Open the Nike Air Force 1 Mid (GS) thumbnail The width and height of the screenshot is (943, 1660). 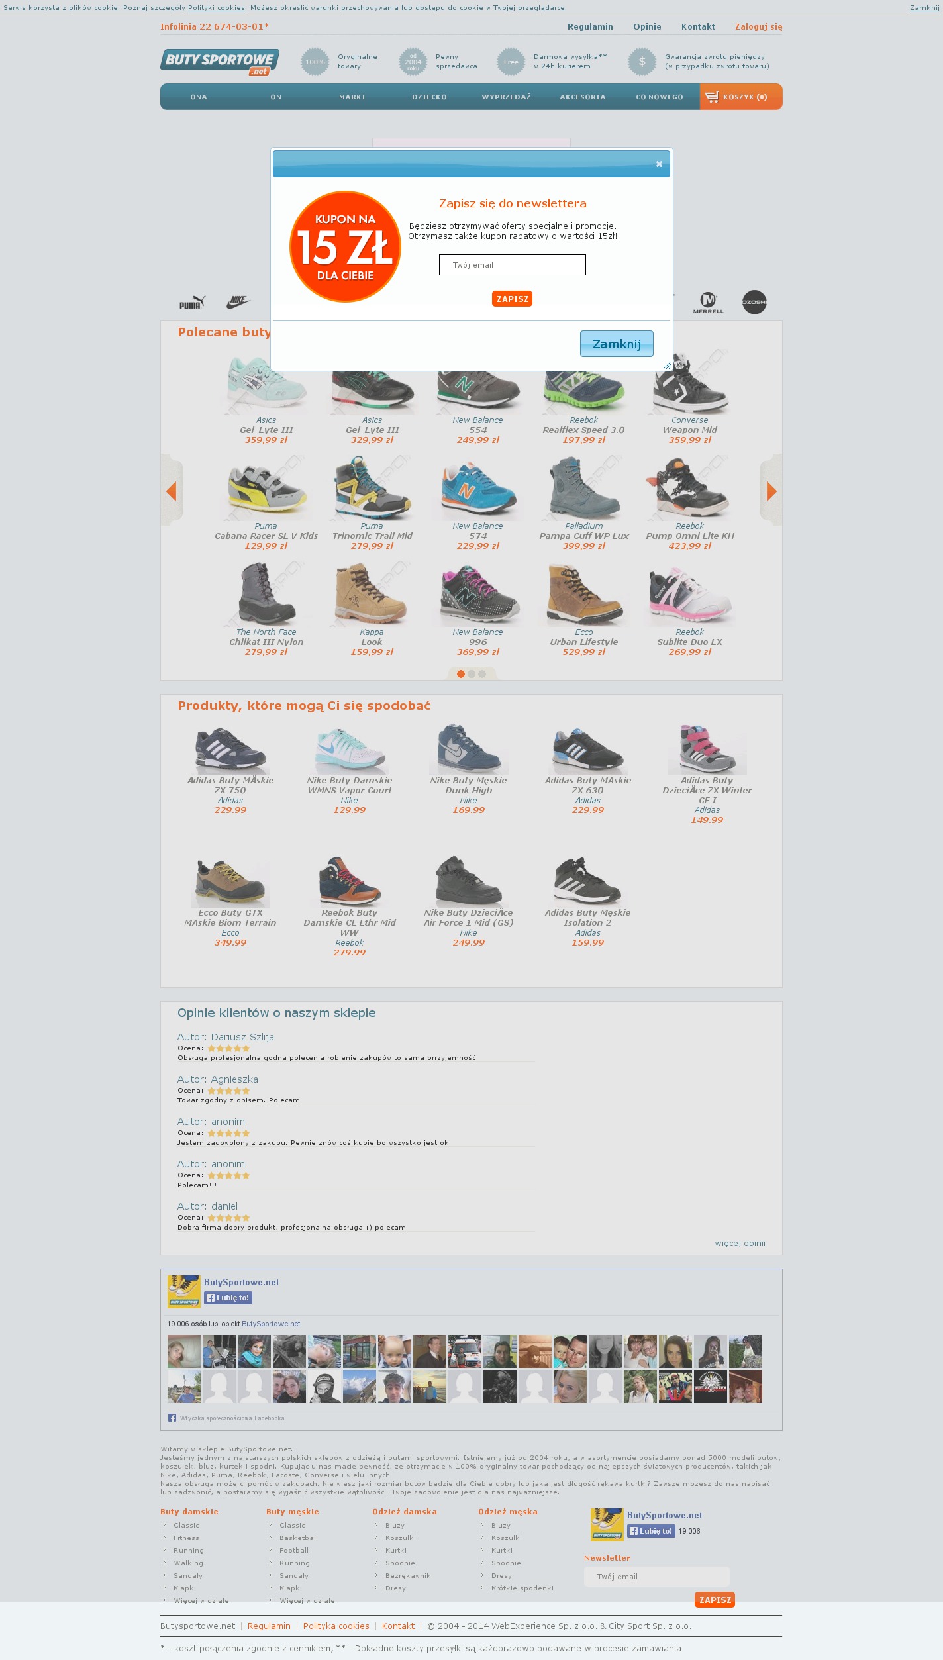469,882
